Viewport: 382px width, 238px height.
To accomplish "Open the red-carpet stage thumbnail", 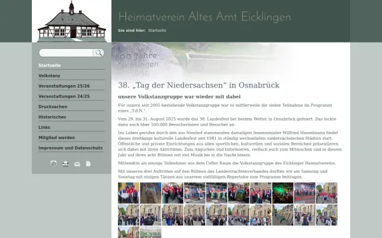I will (x=305, y=193).
